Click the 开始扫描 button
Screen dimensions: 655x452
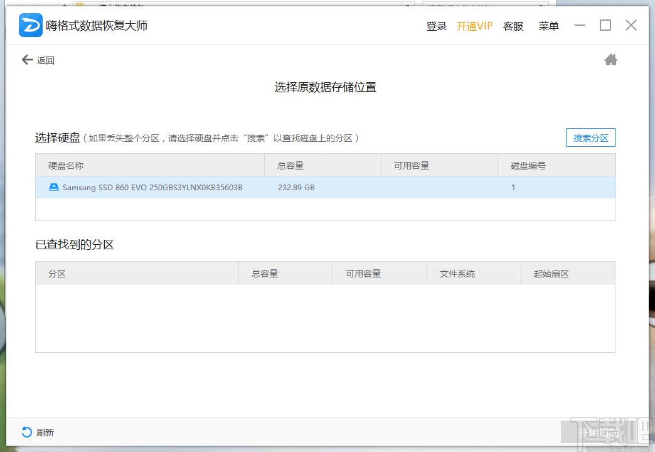click(598, 433)
